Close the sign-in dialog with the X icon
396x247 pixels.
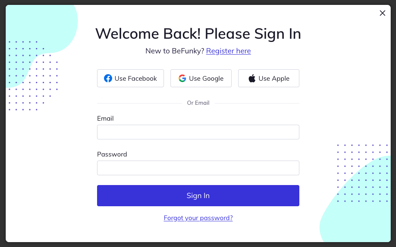pos(383,13)
